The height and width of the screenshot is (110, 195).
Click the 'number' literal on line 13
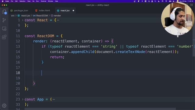pos(185,46)
